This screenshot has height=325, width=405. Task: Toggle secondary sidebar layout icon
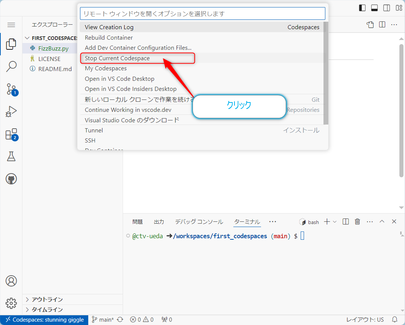pyautogui.click(x=387, y=8)
